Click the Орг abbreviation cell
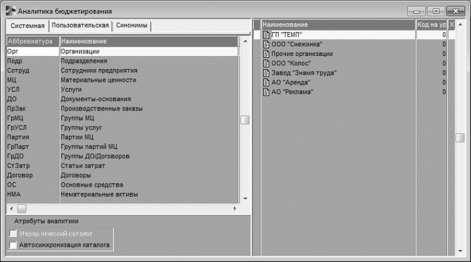This screenshot has width=471, height=262. coord(33,52)
